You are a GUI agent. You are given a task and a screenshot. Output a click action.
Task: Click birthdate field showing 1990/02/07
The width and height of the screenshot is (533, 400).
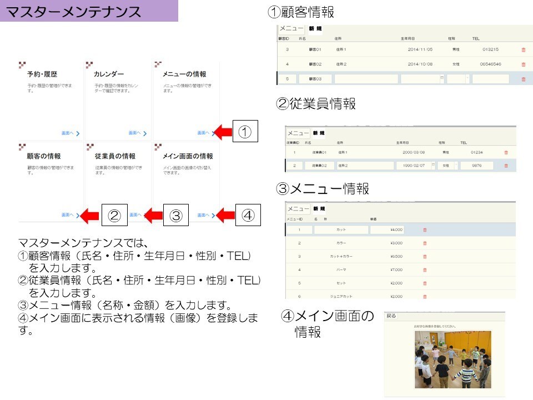point(416,166)
